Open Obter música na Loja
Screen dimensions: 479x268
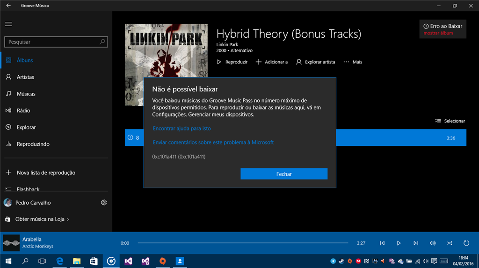pos(38,219)
